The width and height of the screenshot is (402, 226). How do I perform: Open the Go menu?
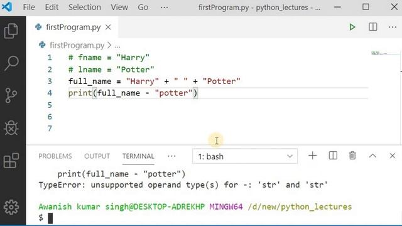[143, 7]
